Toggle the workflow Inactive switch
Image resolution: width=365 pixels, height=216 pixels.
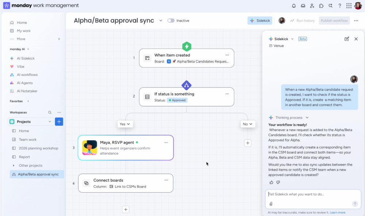point(171,20)
